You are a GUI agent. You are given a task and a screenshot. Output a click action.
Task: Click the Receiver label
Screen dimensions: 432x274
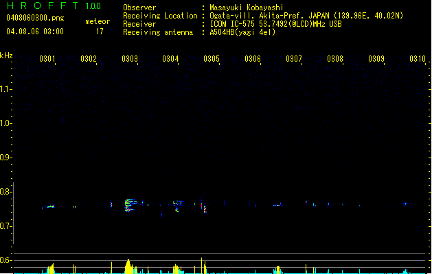pos(139,24)
